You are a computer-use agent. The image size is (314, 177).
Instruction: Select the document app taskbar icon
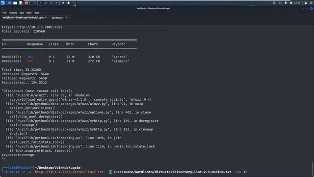point(69,3)
